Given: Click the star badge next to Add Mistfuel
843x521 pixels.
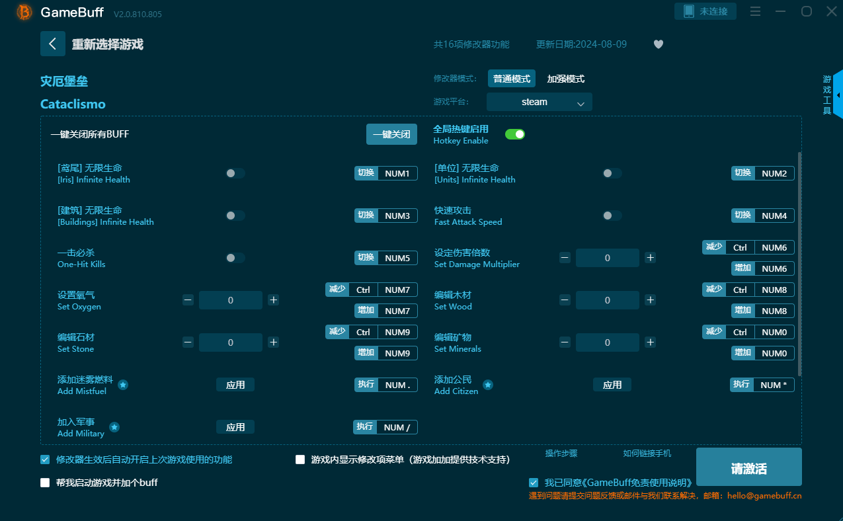Looking at the screenshot, I should pos(123,384).
